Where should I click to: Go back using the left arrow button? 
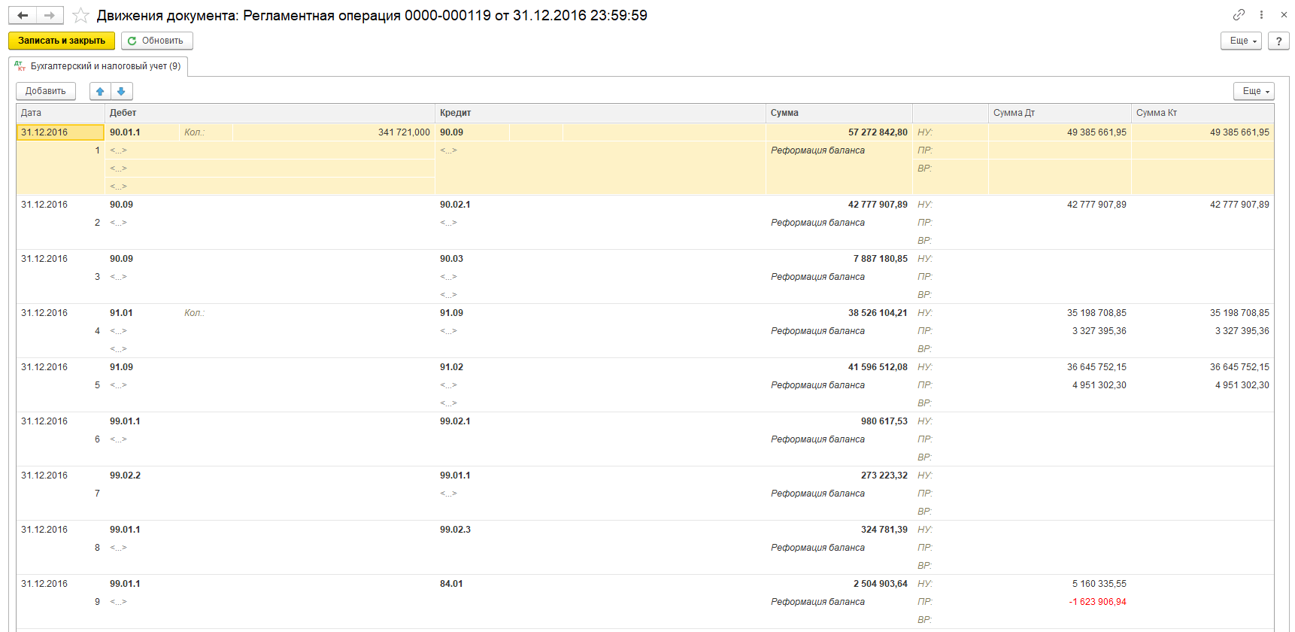(x=23, y=16)
